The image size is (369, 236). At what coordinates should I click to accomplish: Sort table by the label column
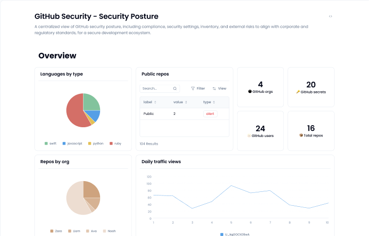[x=150, y=102]
